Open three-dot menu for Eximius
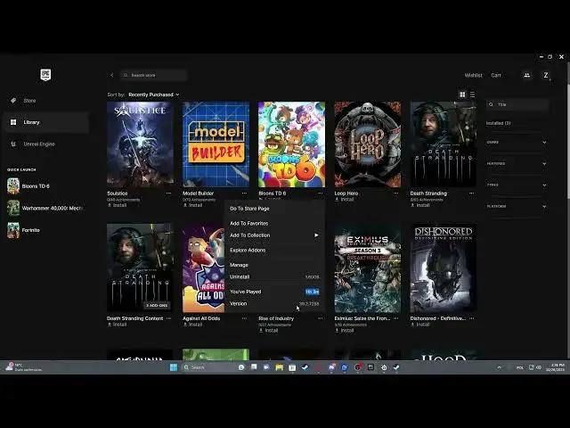 point(395,318)
